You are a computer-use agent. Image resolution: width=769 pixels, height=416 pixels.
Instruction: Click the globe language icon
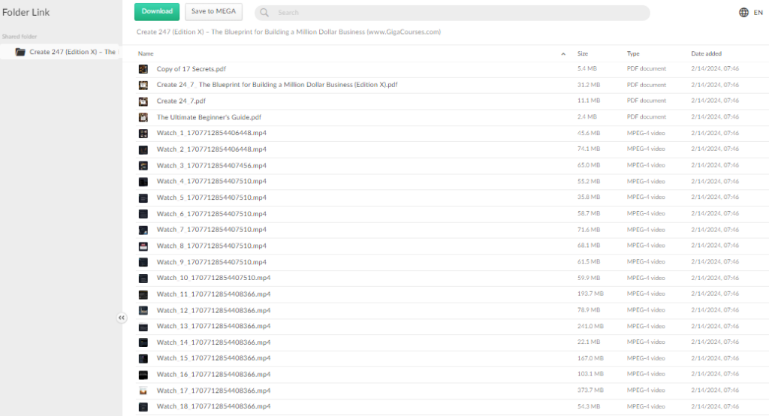743,13
